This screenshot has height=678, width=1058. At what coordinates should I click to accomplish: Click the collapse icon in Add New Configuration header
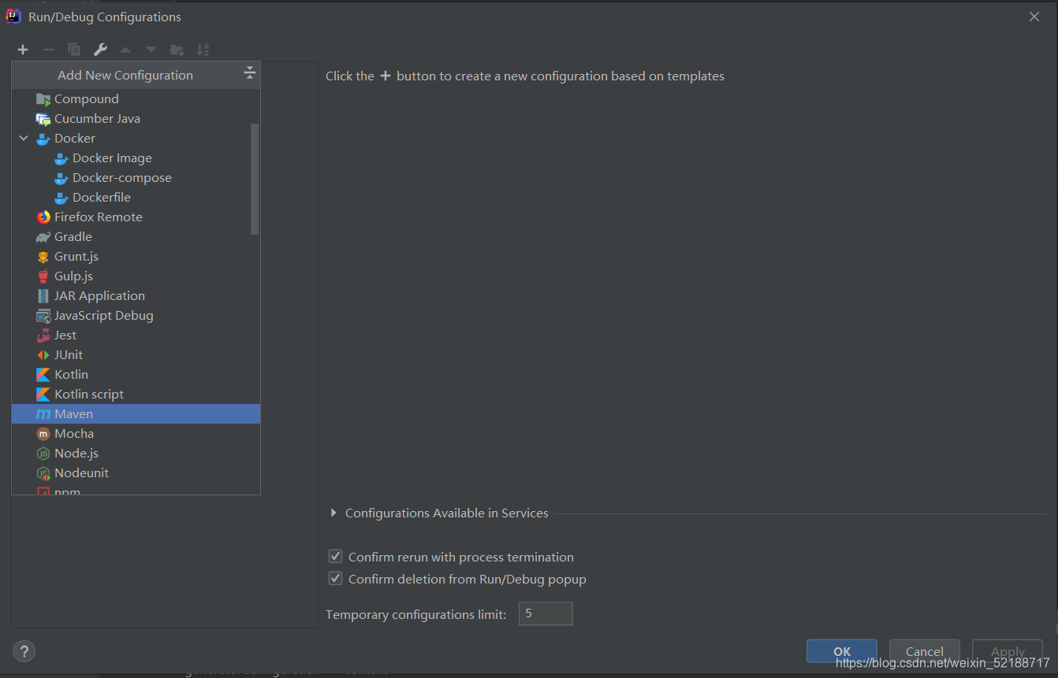point(249,73)
